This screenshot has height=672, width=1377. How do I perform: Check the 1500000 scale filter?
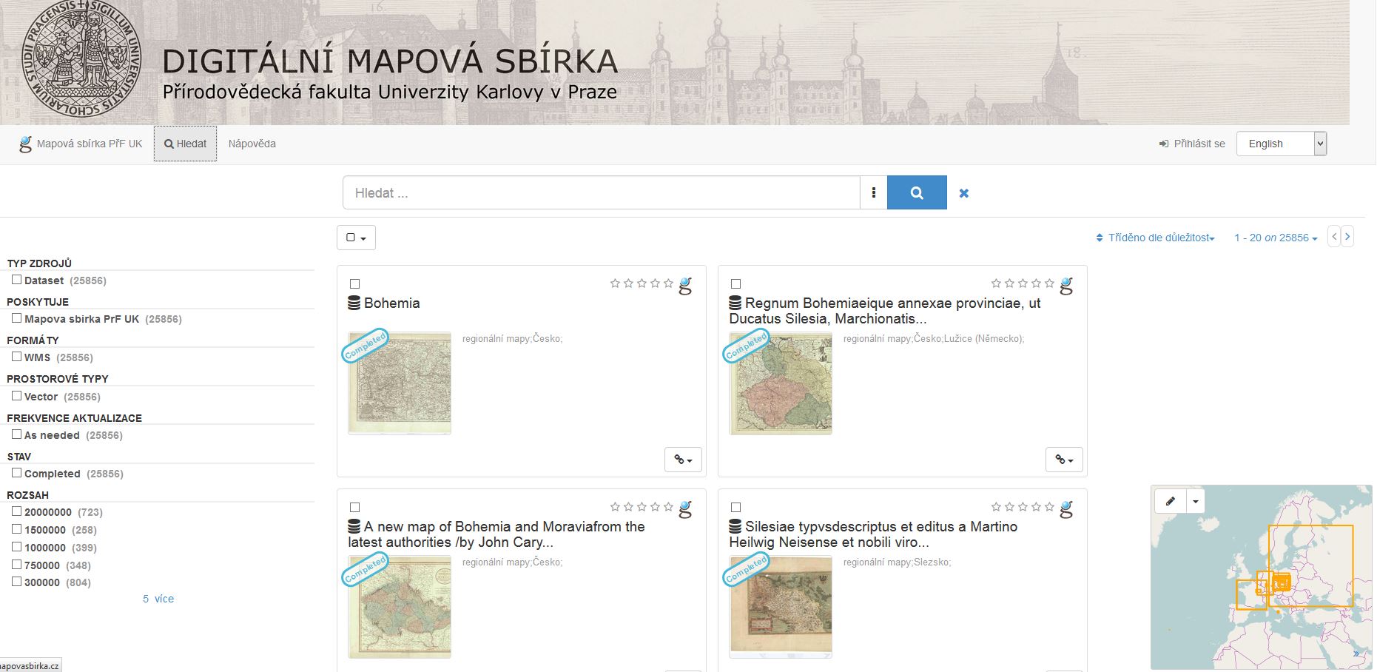(16, 529)
